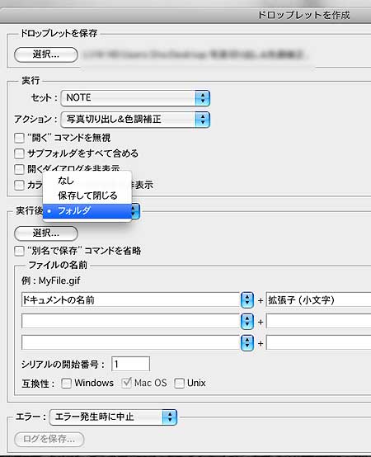The image size is (371, 457).
Task: Click the empty third-row left filename field
Action: 131,343
